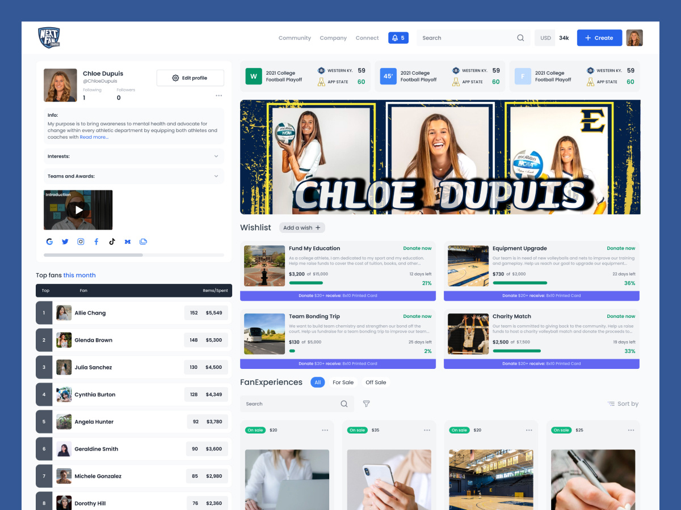Open the Instagram social link icon
The width and height of the screenshot is (681, 510).
81,241
